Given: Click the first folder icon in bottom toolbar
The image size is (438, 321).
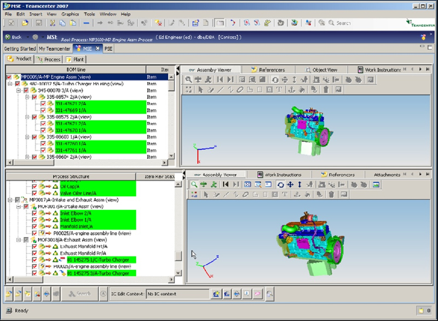Looking at the screenshot, I should pos(9,294).
